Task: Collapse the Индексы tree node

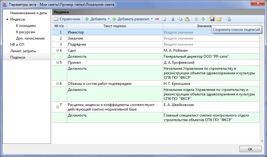Action: click(7, 19)
